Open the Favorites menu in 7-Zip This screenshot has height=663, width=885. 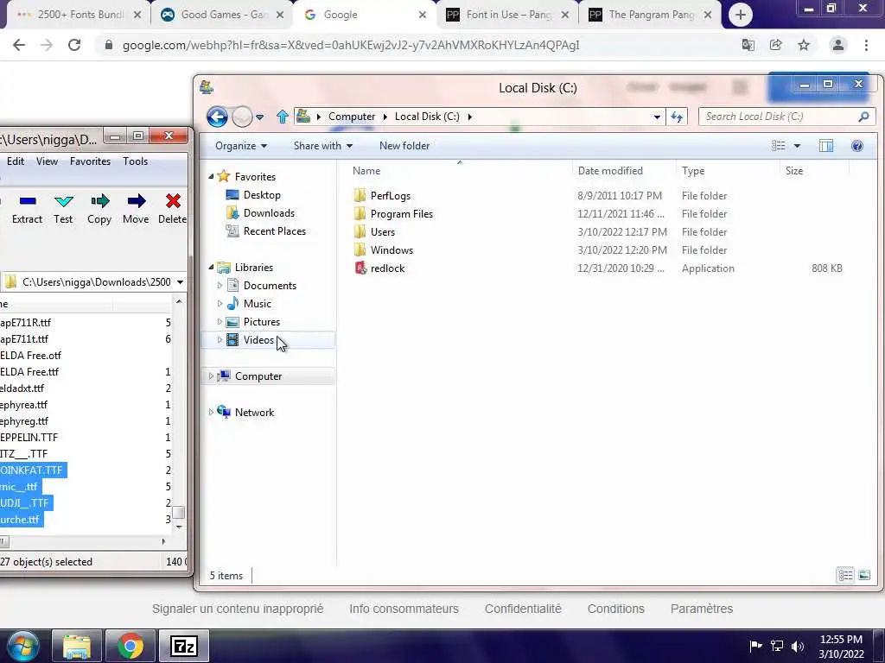(x=90, y=161)
